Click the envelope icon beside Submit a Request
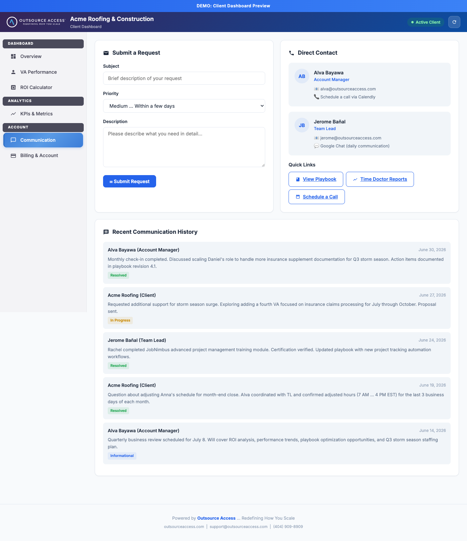The image size is (467, 541). 106,53
